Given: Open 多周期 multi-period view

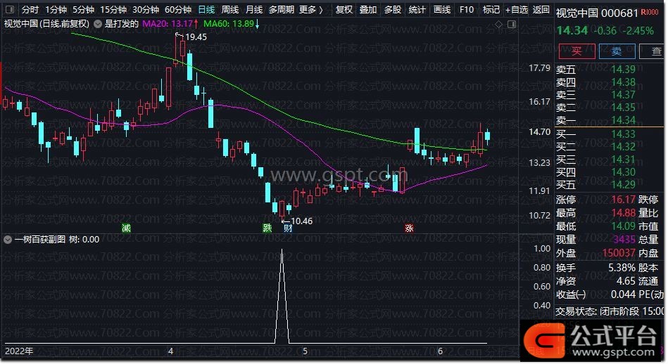Looking at the screenshot, I should pos(281,9).
